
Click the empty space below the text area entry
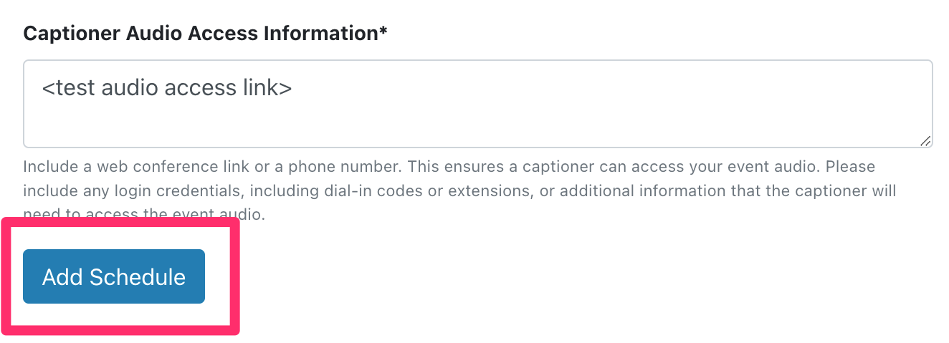[x=477, y=125]
